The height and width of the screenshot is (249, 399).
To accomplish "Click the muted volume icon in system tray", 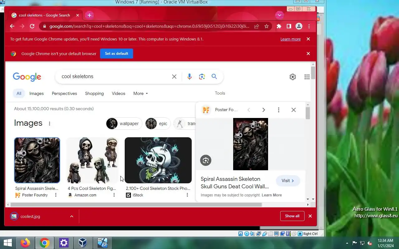I will pos(370,243).
